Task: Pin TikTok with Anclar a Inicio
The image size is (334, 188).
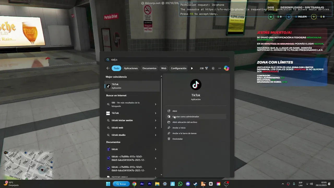Action: tap(196, 128)
